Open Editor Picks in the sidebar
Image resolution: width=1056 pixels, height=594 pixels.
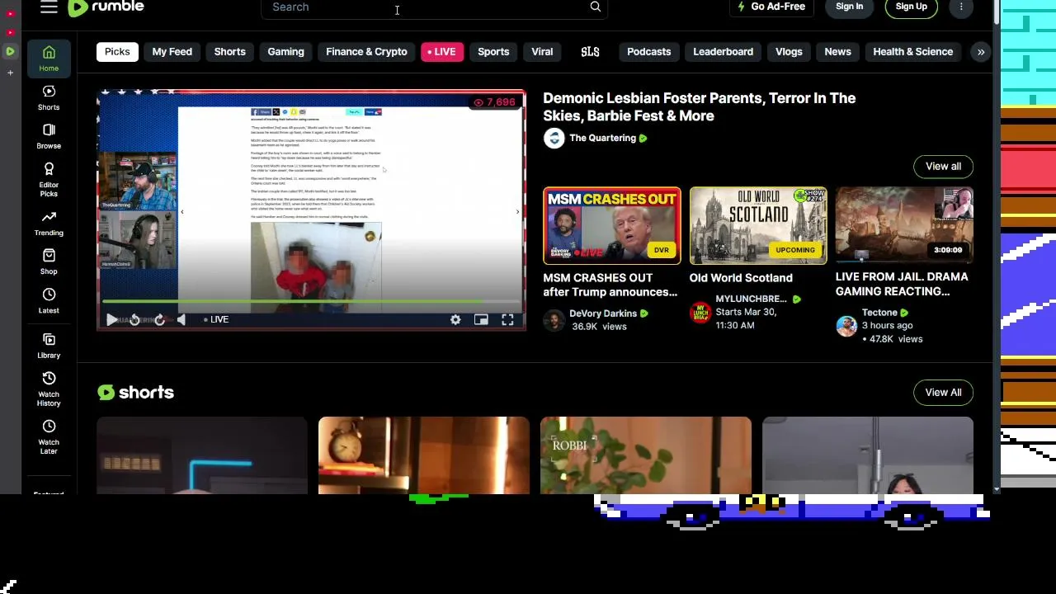click(x=49, y=179)
